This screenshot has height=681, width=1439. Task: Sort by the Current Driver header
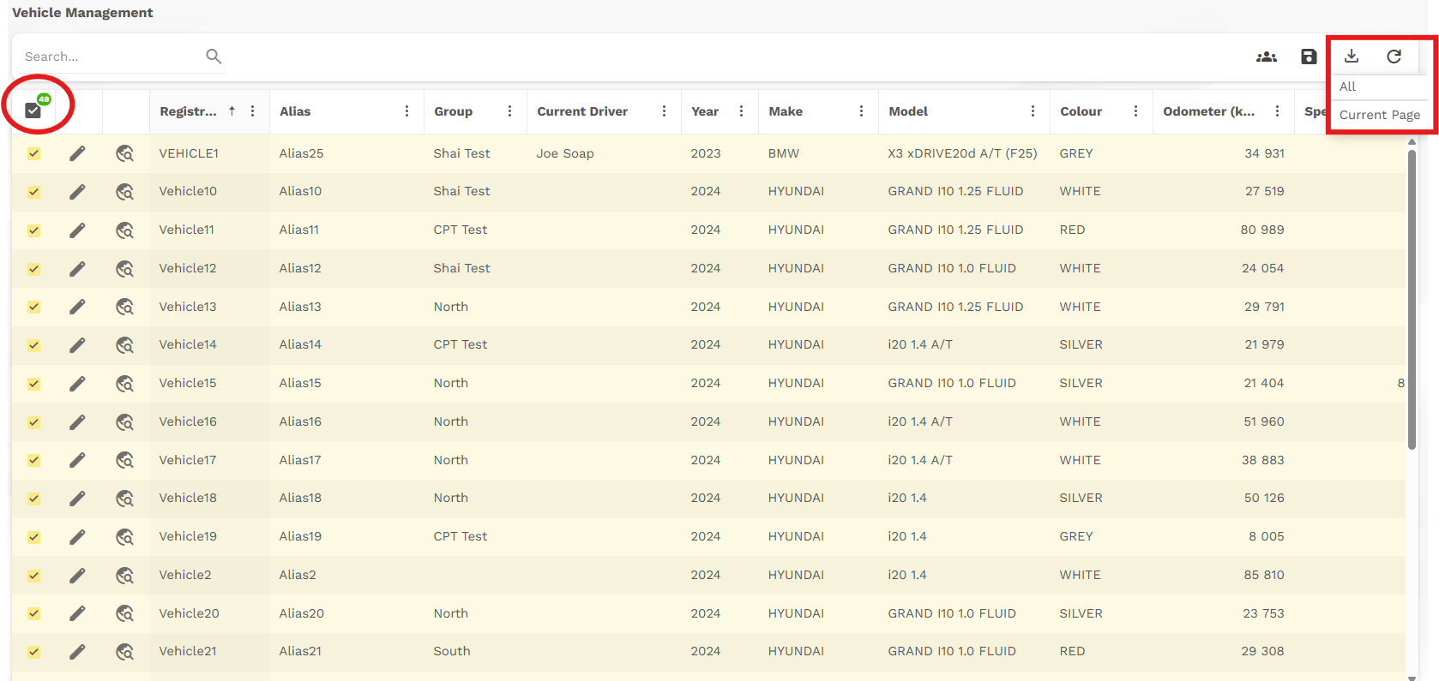click(582, 111)
